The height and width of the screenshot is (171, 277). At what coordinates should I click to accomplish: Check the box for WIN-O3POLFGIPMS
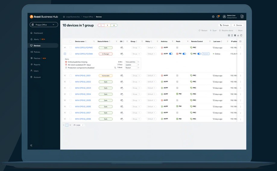pos(71,48)
